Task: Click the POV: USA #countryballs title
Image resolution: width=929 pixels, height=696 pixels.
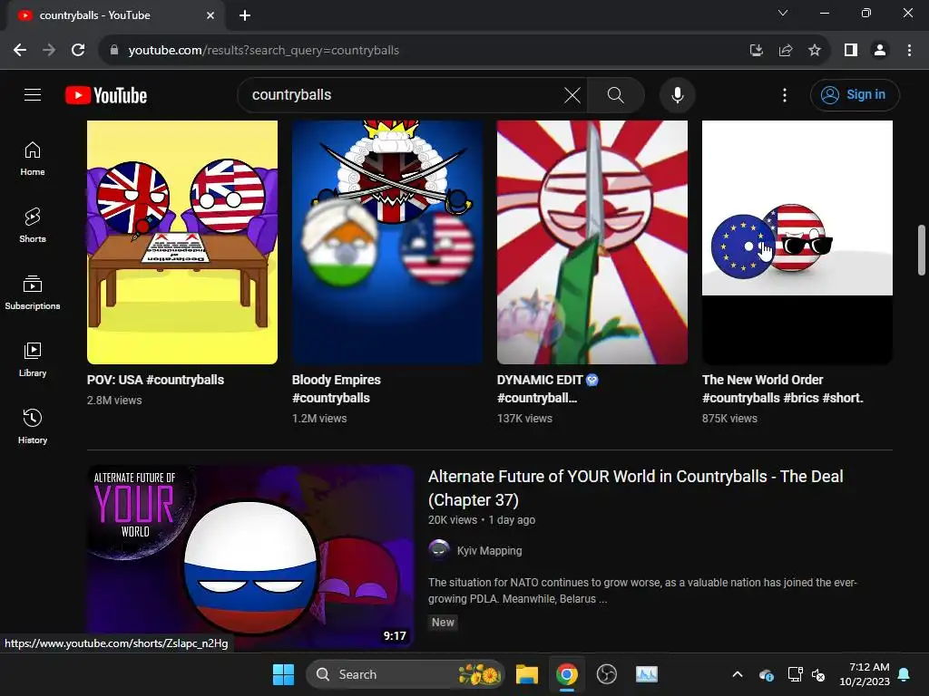Action: [x=155, y=380]
